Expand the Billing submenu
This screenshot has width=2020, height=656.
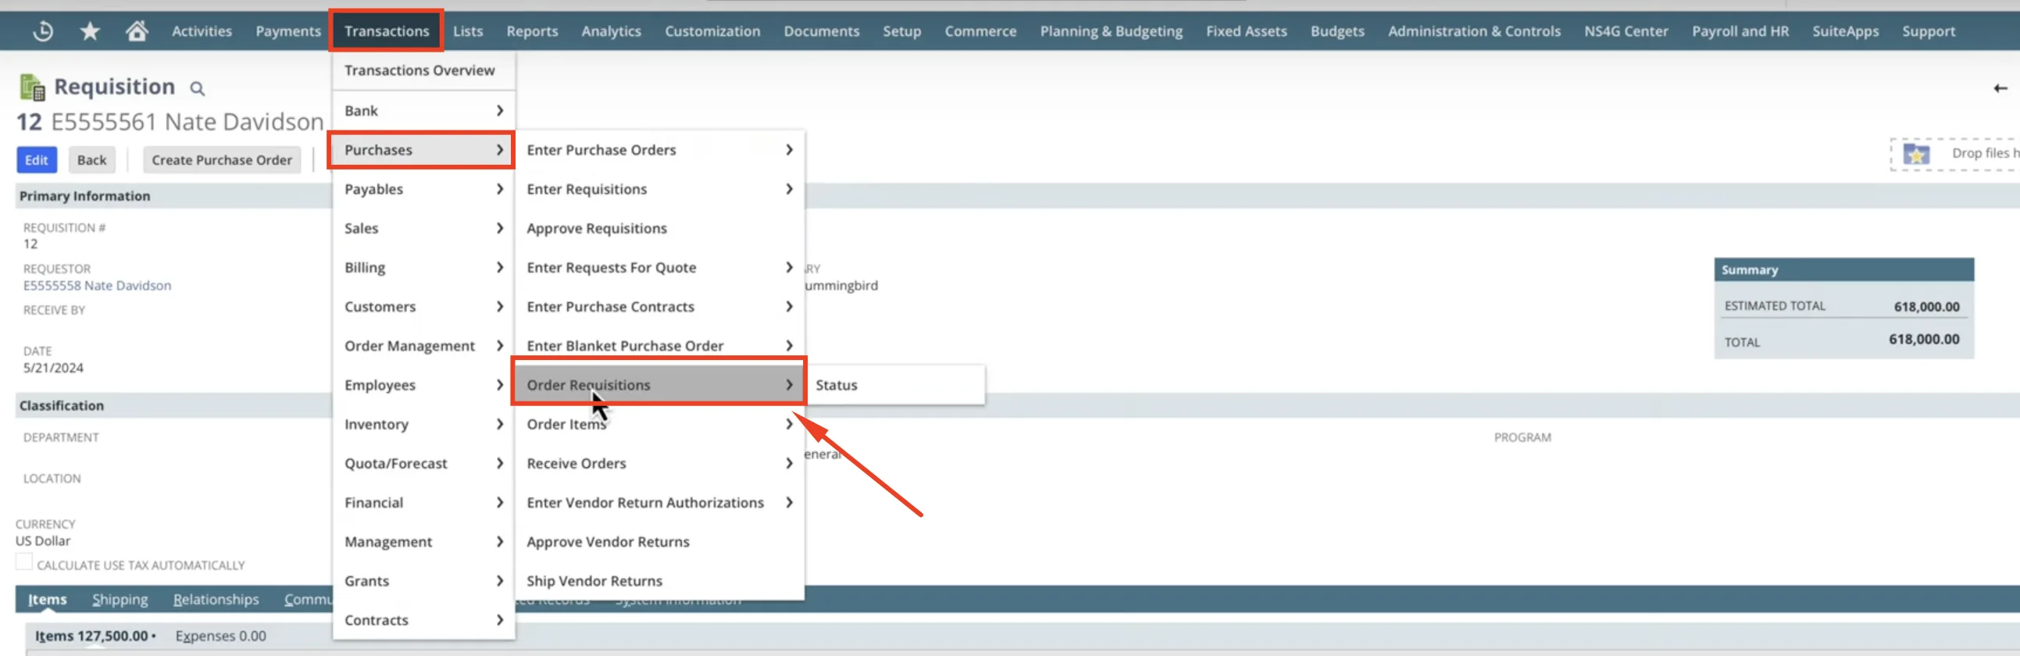coord(423,267)
